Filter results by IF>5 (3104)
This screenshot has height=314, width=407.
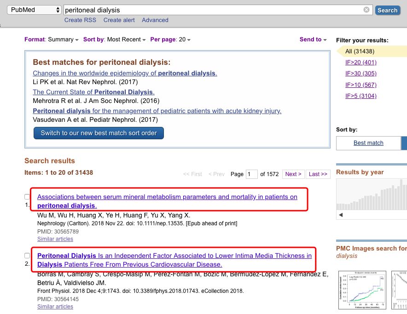point(361,96)
